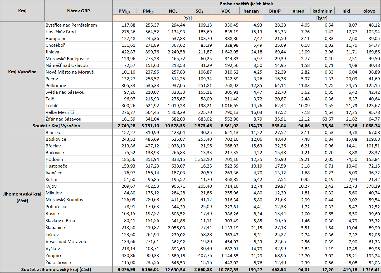Select Žďár nad Sázavou kadmium value 63,67
This screenshot has width=381, height=273.
(x=328, y=119)
